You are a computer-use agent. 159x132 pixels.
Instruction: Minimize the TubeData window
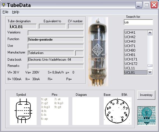(x=139, y=5)
